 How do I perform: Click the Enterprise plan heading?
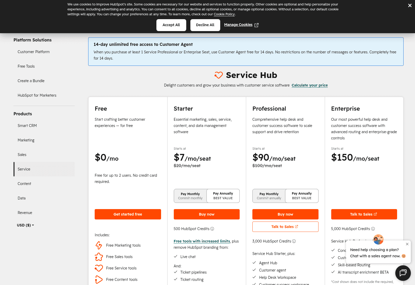345,109
